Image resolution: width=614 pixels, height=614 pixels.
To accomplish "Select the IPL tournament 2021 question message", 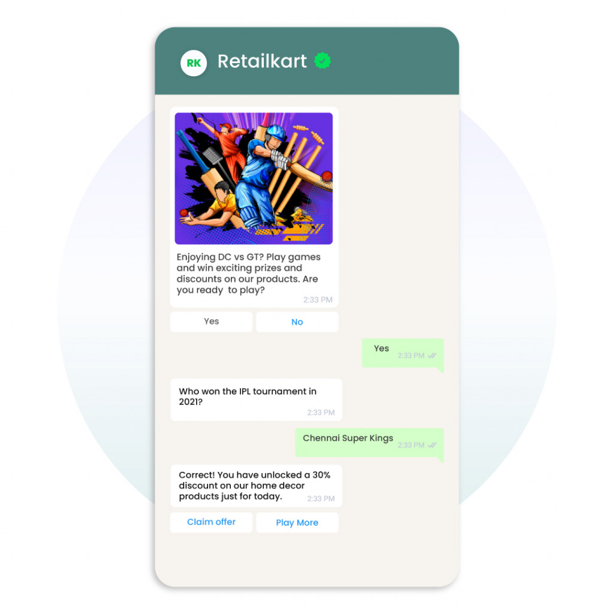I will tap(256, 400).
